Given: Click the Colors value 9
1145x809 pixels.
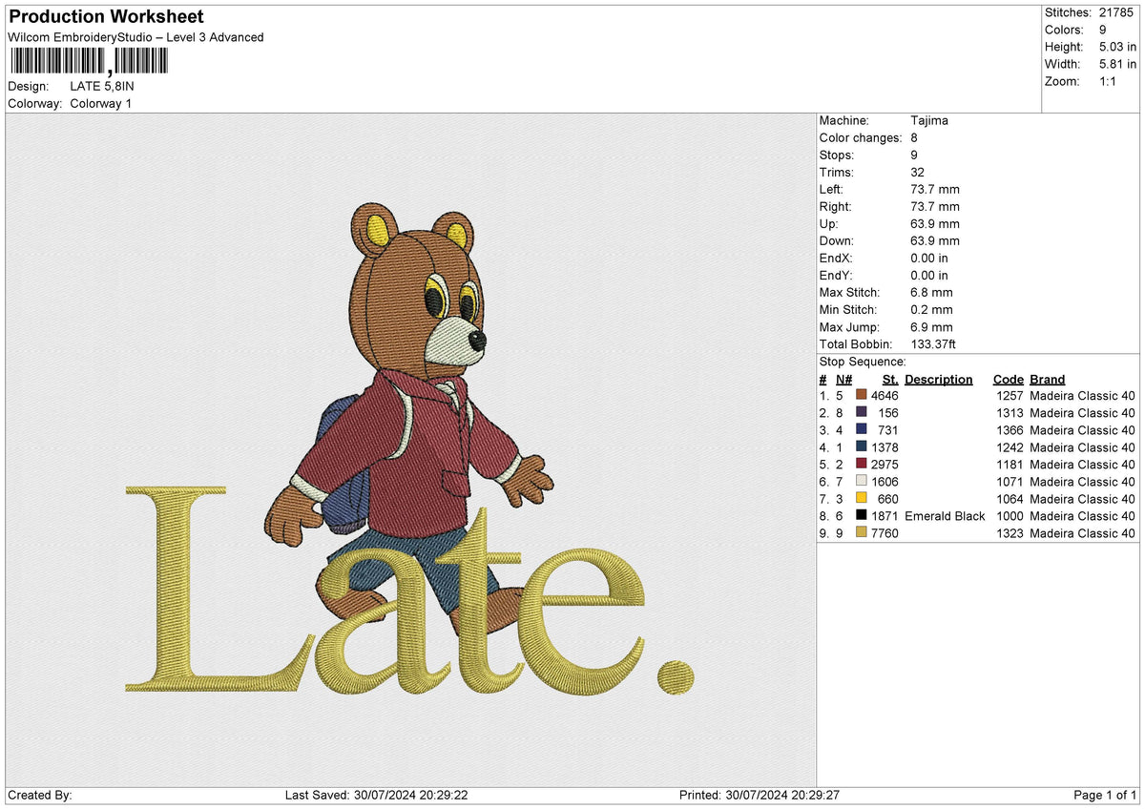Looking at the screenshot, I should (x=1103, y=30).
